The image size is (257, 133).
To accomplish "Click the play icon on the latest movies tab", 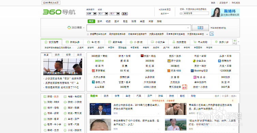I will (110, 42).
